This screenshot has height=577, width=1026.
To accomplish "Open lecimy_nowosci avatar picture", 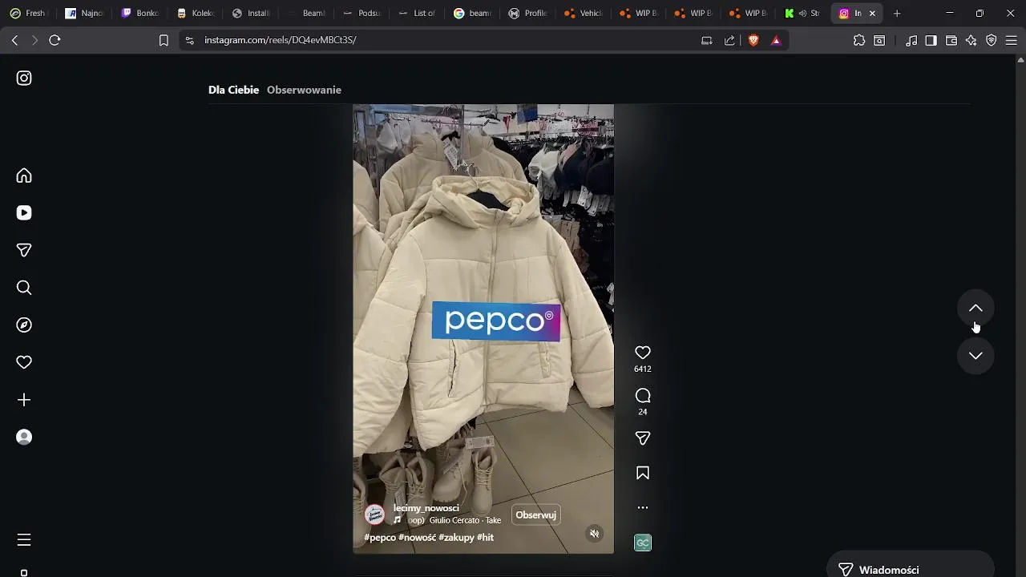I will 374,514.
